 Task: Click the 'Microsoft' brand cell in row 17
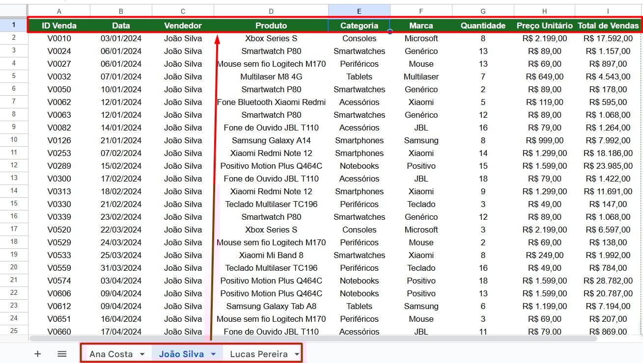(x=421, y=230)
